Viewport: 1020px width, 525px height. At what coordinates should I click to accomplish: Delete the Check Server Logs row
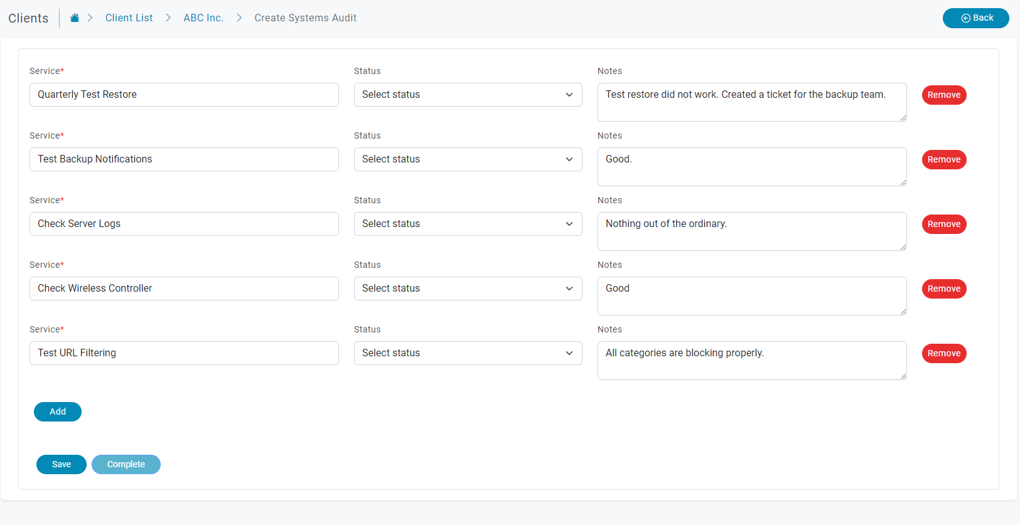(943, 224)
